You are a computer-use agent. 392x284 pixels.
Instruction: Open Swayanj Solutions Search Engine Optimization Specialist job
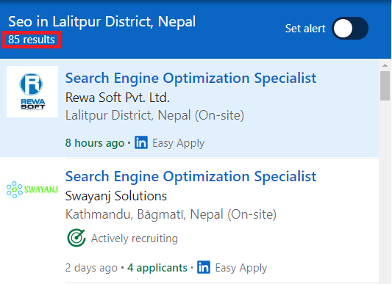(190, 176)
